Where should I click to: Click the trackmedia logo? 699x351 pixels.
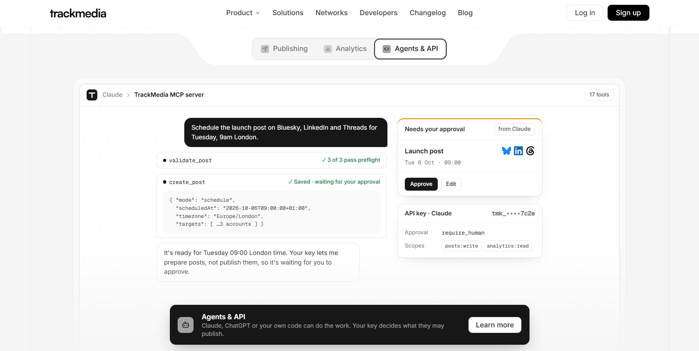click(78, 13)
